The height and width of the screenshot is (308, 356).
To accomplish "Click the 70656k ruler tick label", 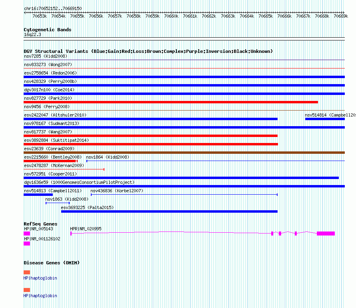I will (x=96, y=16).
